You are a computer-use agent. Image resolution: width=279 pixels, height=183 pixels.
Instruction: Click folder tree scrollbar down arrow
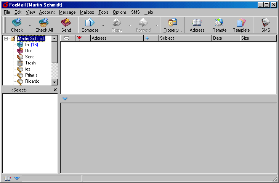(x=55, y=82)
